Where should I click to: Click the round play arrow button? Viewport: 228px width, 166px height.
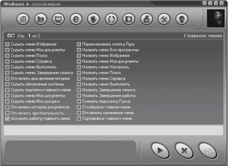(160, 150)
